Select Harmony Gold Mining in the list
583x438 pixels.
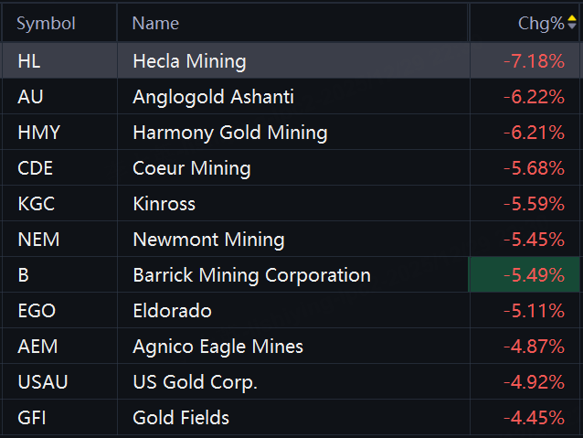(x=229, y=133)
